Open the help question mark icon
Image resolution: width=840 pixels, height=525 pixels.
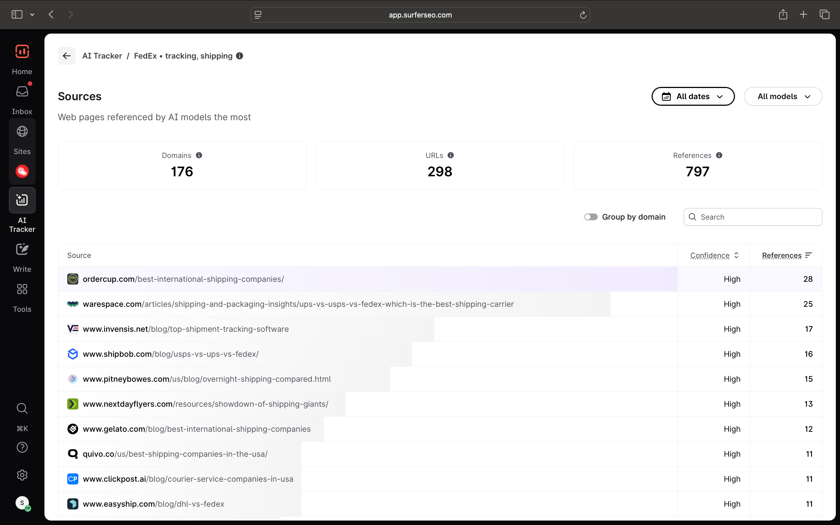tap(22, 448)
